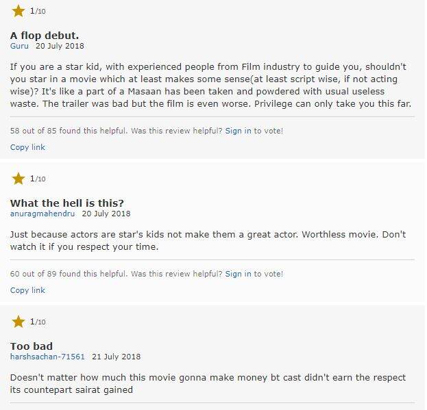Click the star icon on anuragmahendru's review
This screenshot has height=410, width=427.
coord(19,179)
